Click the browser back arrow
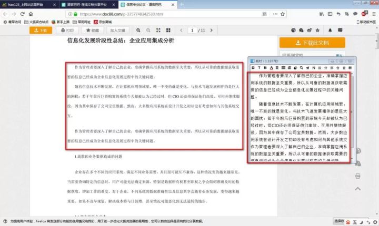This screenshot has height=226, width=379. (5, 14)
